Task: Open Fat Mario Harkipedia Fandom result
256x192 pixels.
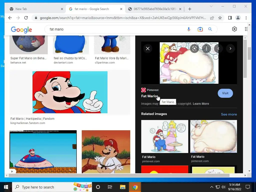Action: pyautogui.click(x=32, y=119)
